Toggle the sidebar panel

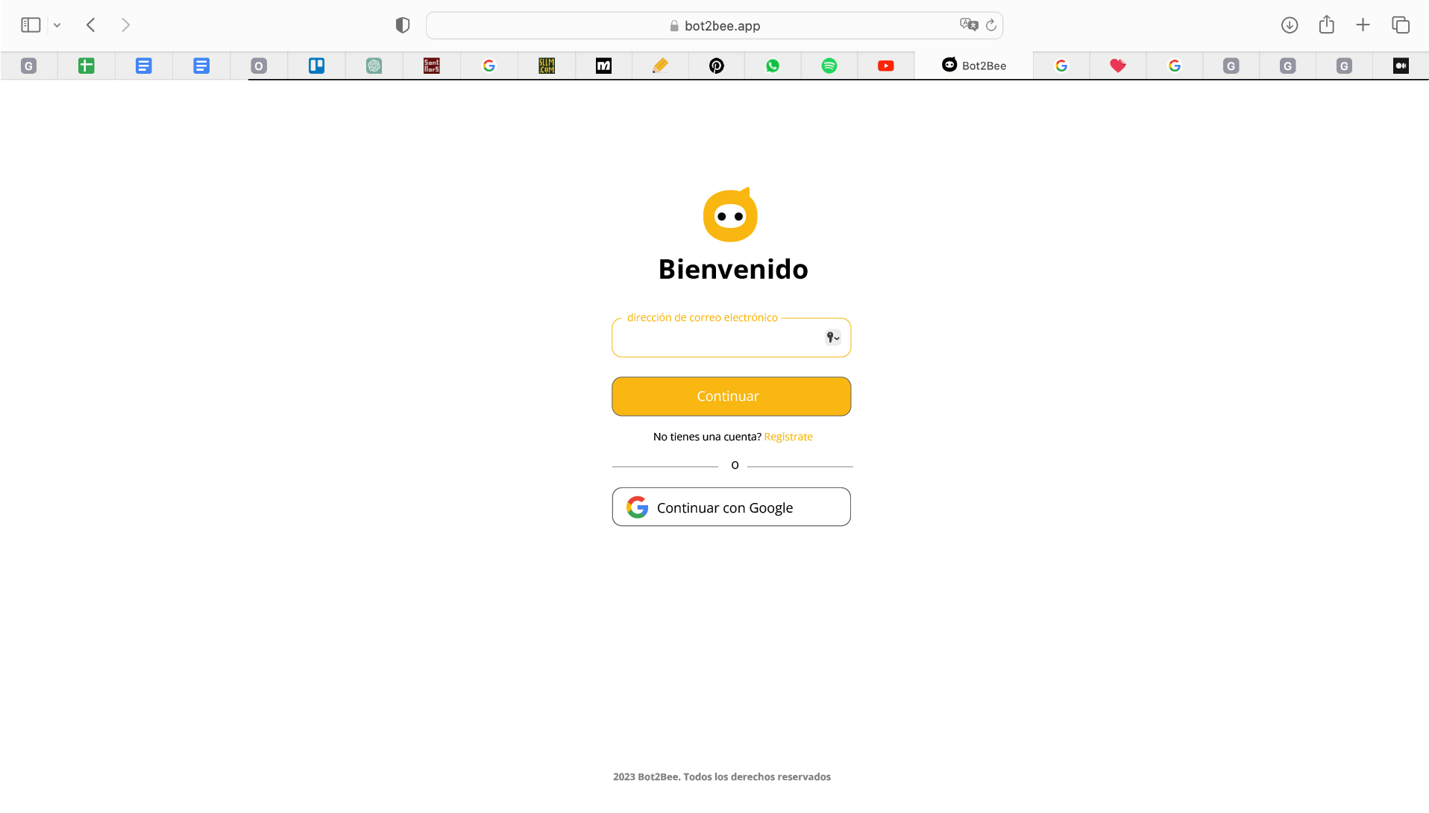pos(30,25)
